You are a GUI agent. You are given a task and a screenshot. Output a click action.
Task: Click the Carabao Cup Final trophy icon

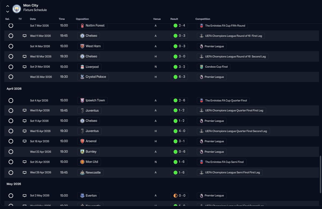click(x=201, y=67)
